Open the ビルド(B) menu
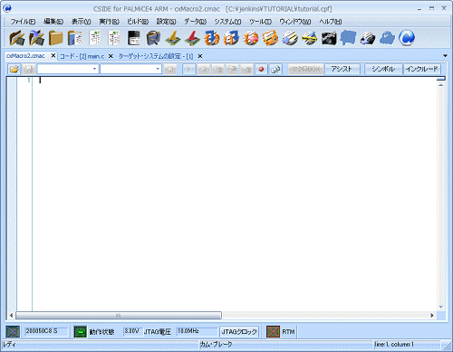This screenshot has width=453, height=352. tap(138, 22)
